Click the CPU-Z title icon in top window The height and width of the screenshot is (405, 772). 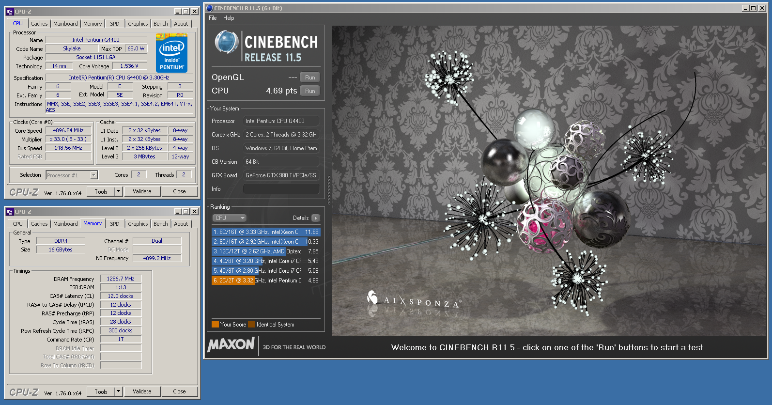click(10, 12)
